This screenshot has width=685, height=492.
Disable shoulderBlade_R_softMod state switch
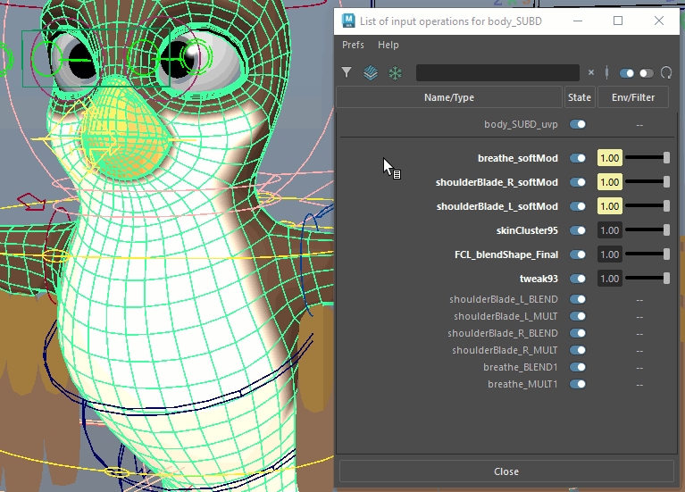[x=578, y=182]
